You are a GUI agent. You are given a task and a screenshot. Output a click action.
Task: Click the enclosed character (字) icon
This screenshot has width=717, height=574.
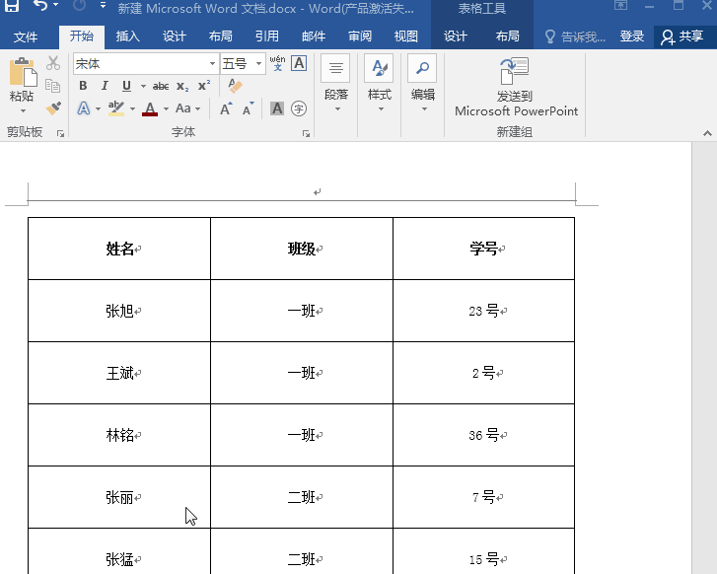(299, 108)
